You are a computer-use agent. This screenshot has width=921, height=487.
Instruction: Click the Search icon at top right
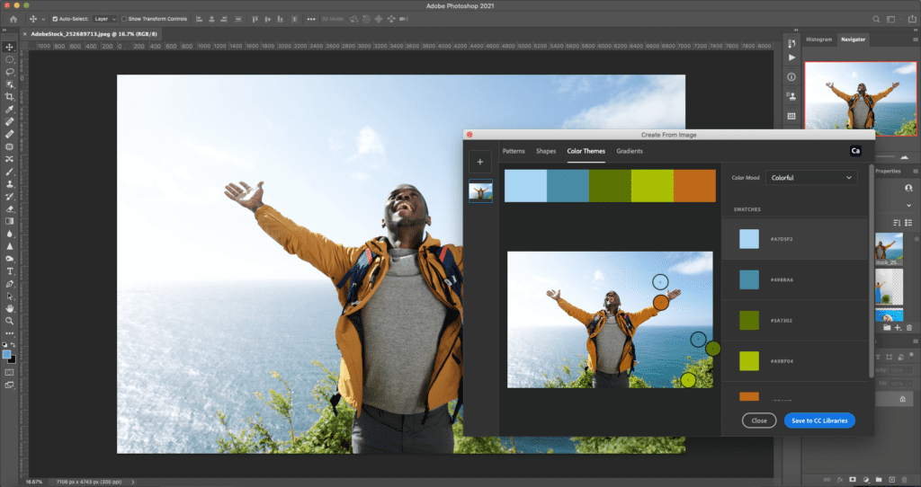pyautogui.click(x=876, y=19)
